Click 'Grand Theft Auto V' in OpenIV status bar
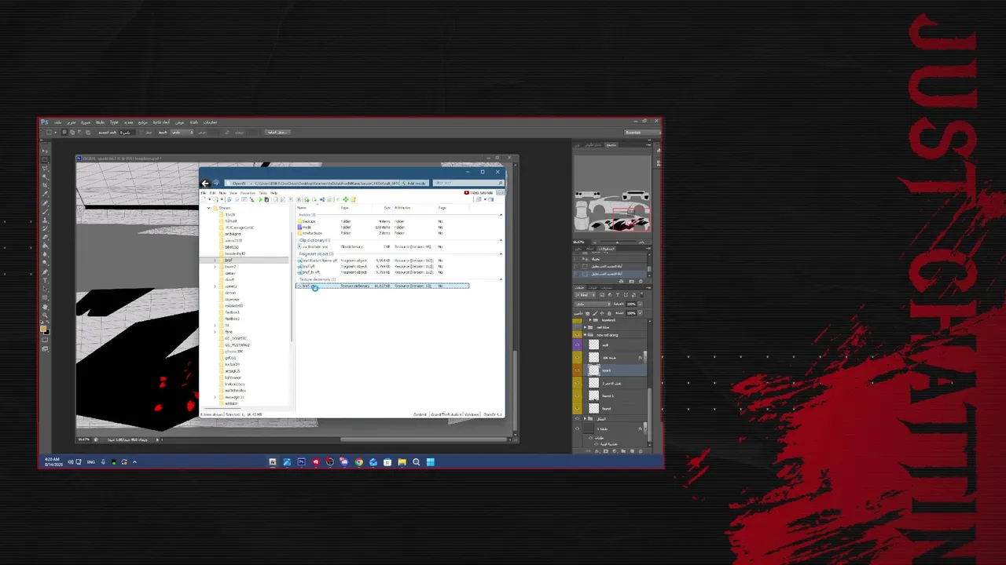Image resolution: width=1006 pixels, height=565 pixels. click(446, 414)
